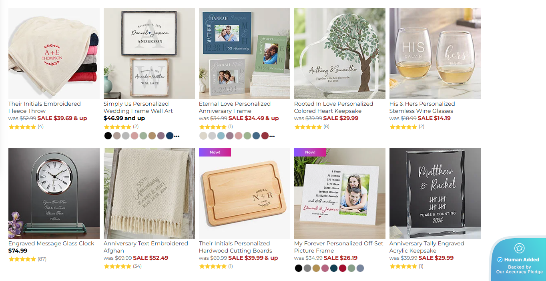546x281 pixels.
Task: Open Engraved Message Glass Clock product link
Action: tap(51, 243)
